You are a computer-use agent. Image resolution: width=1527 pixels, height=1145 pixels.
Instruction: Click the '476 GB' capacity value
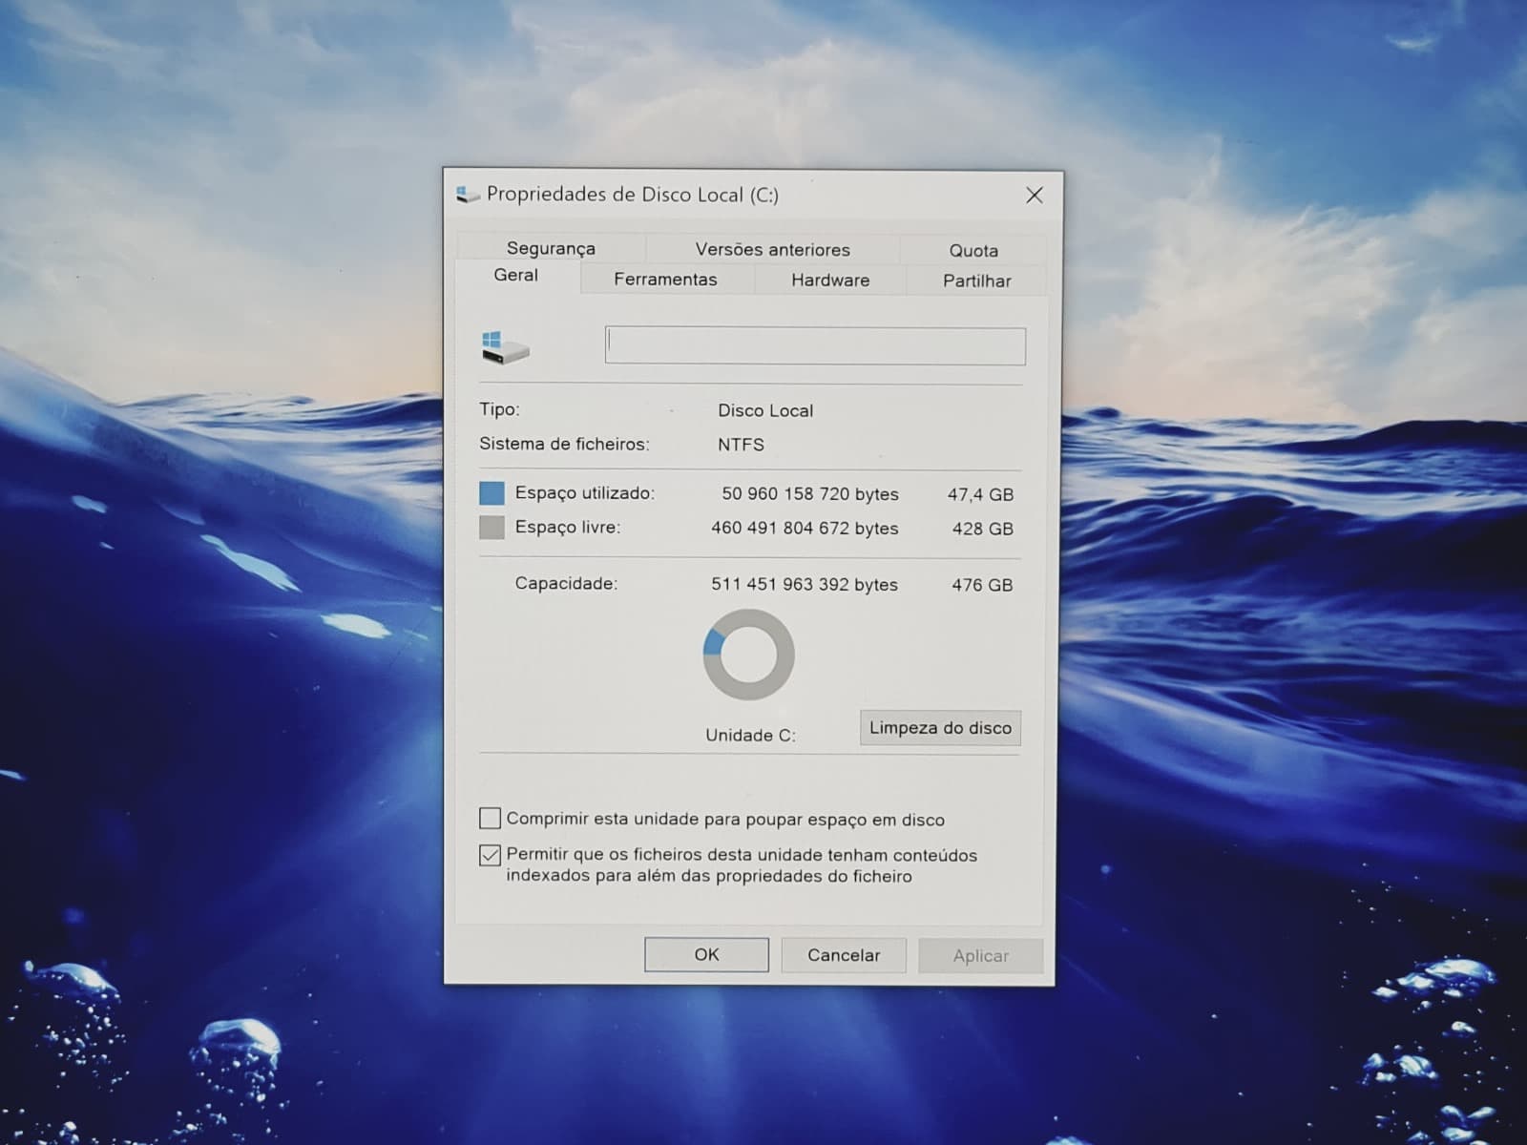(982, 585)
